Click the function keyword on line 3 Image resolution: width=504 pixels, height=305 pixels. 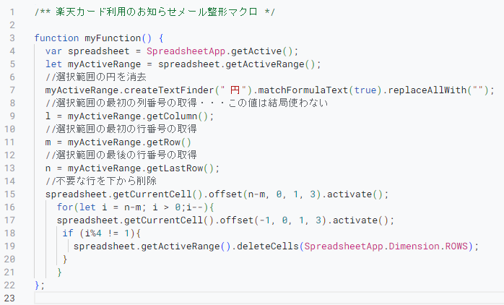click(56, 38)
